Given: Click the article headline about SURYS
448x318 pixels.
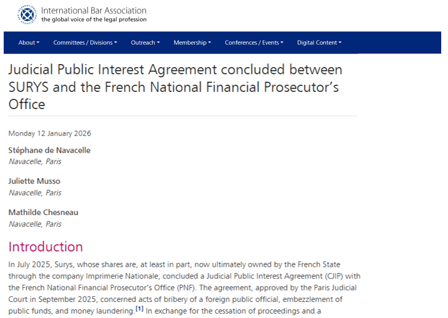Looking at the screenshot, I should 175,86.
